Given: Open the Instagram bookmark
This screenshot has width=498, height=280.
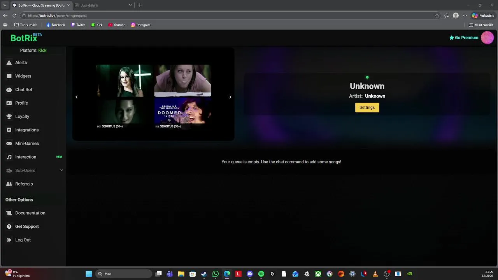Looking at the screenshot, I should [x=140, y=25].
